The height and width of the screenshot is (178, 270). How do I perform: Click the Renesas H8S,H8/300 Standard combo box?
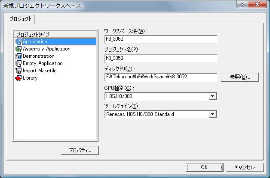tap(157, 114)
